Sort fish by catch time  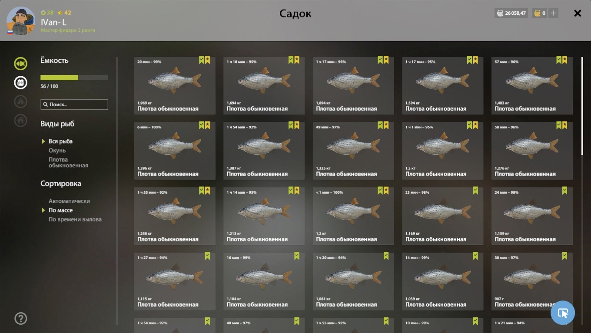75,219
